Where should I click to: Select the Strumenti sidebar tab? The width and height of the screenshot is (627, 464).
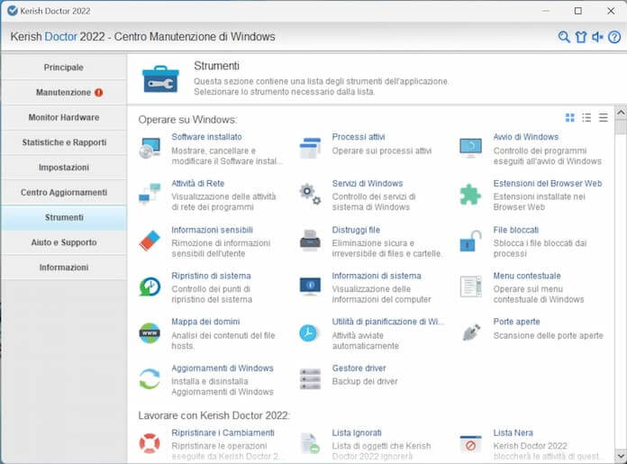coord(64,217)
